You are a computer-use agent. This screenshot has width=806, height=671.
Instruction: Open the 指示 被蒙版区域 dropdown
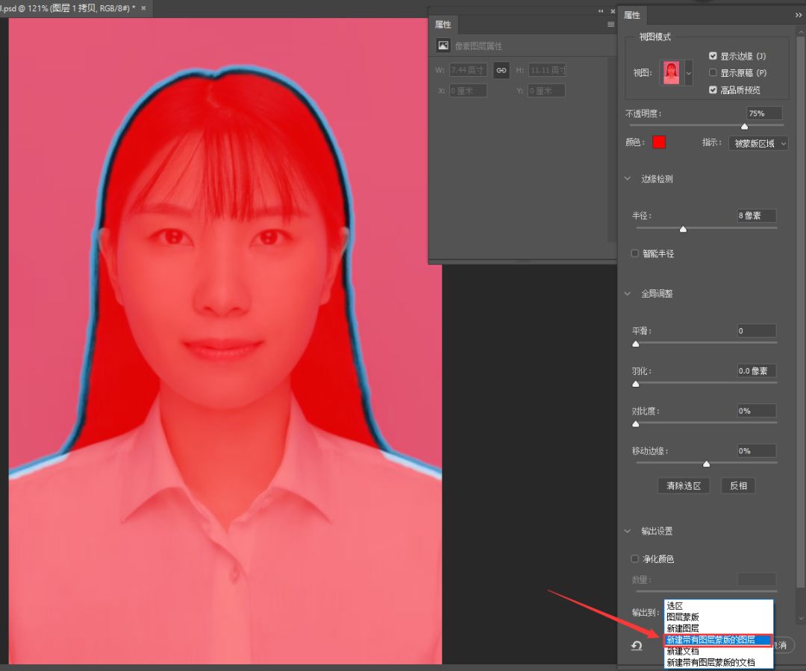[x=757, y=144]
